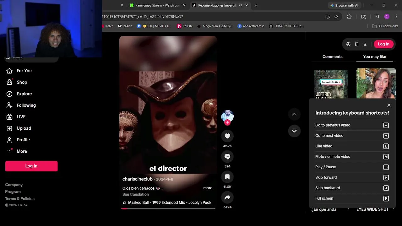Open the All Bookmarks folder
Image resolution: width=402 pixels, height=226 pixels.
(385, 26)
